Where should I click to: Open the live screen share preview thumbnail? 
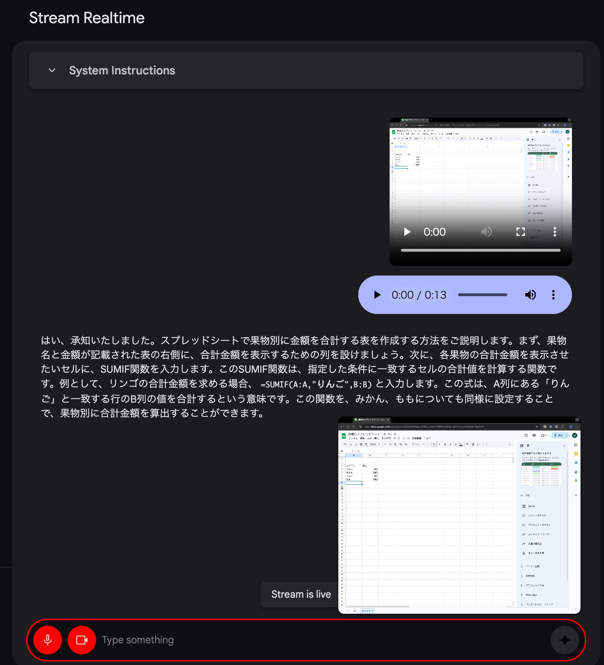click(x=459, y=515)
